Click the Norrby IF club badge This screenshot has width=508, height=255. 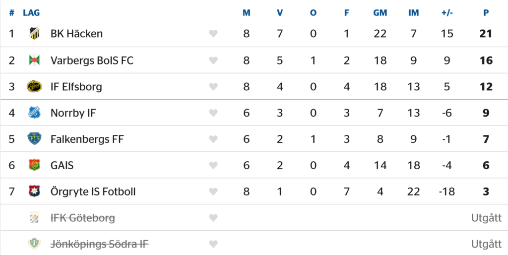[x=34, y=113]
